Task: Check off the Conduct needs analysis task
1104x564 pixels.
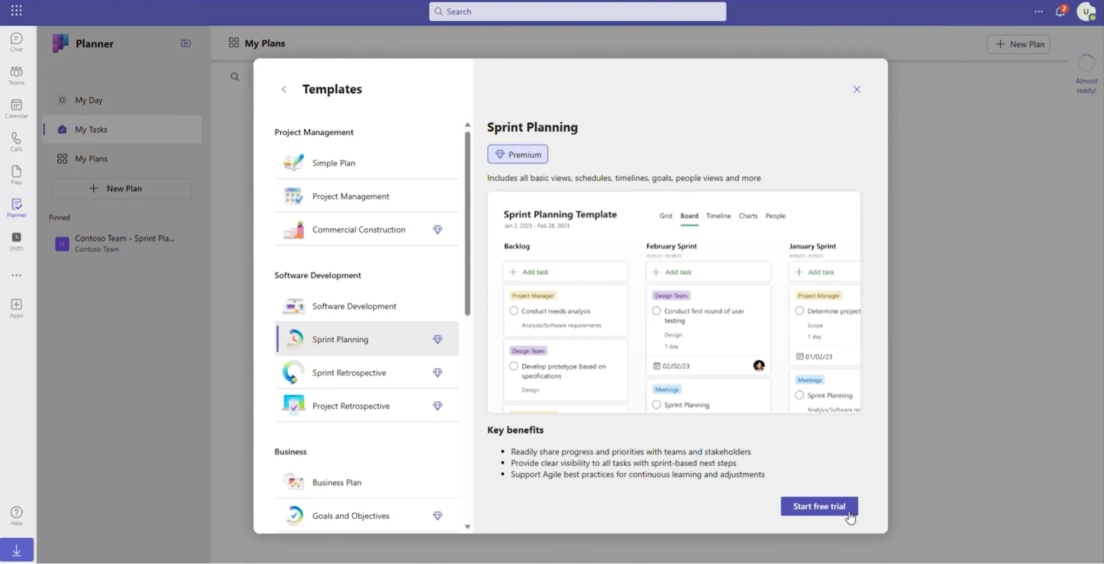Action: click(x=513, y=310)
